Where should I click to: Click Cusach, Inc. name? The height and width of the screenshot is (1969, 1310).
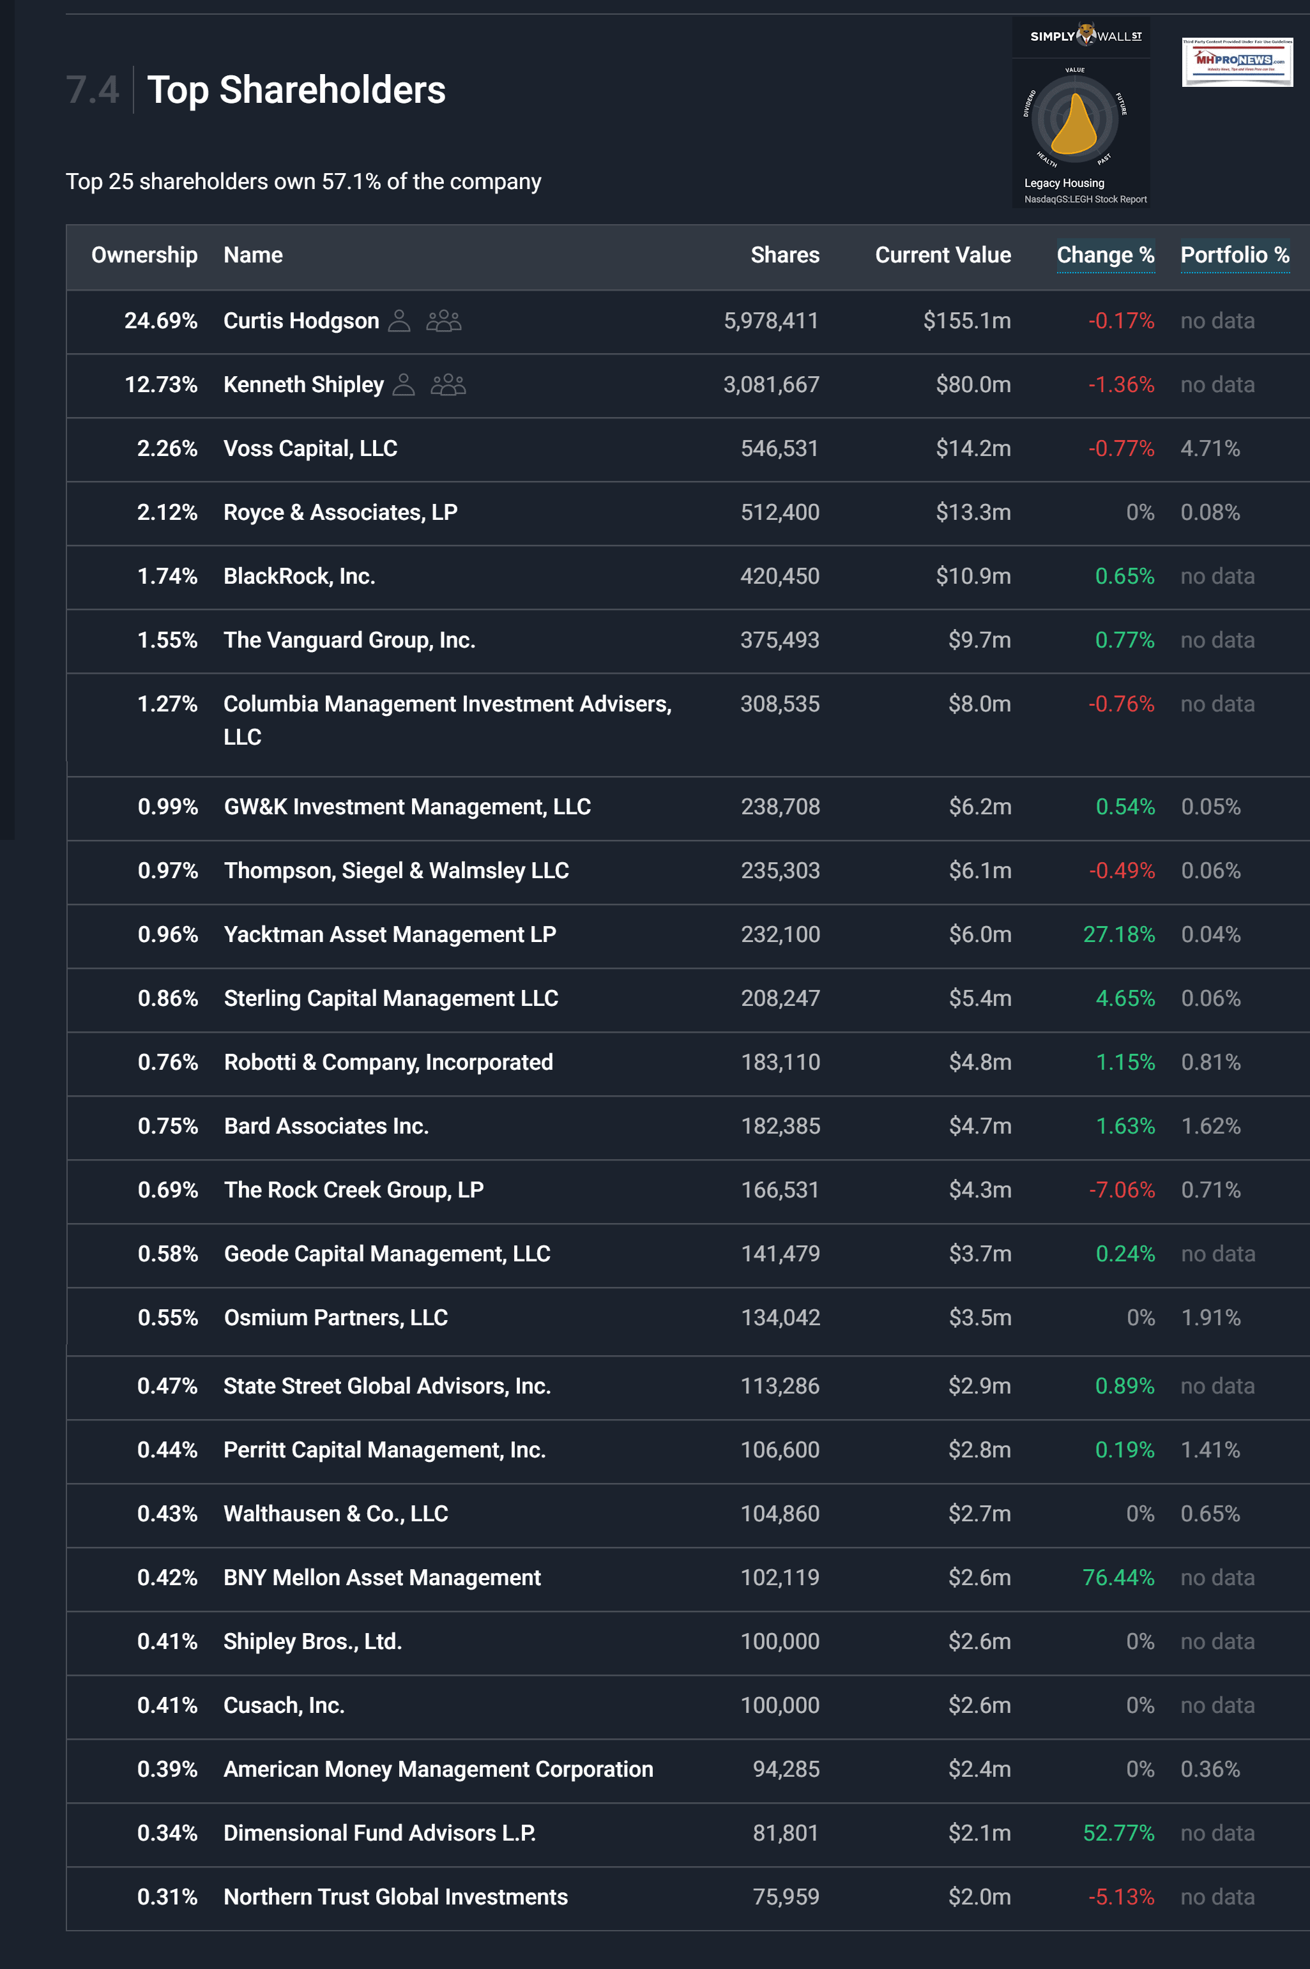284,1706
